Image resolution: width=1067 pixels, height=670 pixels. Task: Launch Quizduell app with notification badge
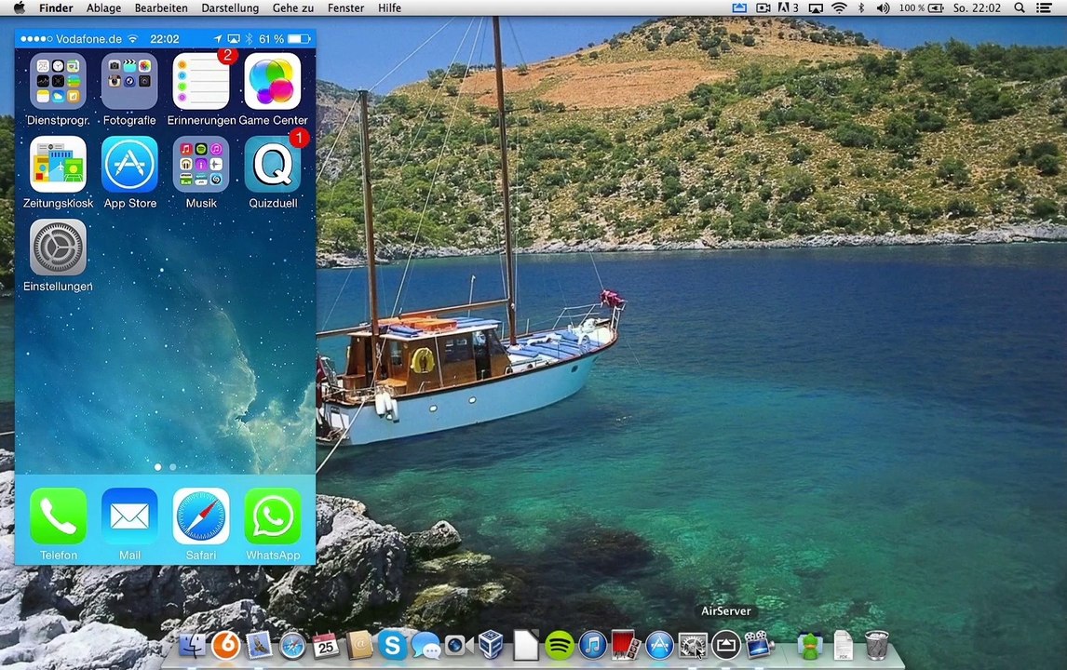(272, 164)
